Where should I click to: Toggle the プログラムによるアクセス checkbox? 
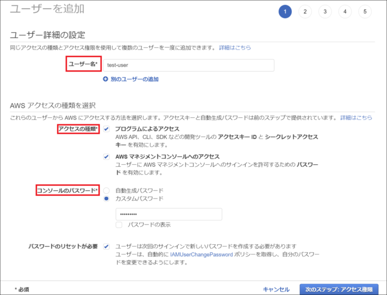point(106,129)
